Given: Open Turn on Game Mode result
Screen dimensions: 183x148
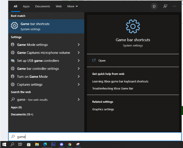Looking at the screenshot, I should tap(46, 76).
